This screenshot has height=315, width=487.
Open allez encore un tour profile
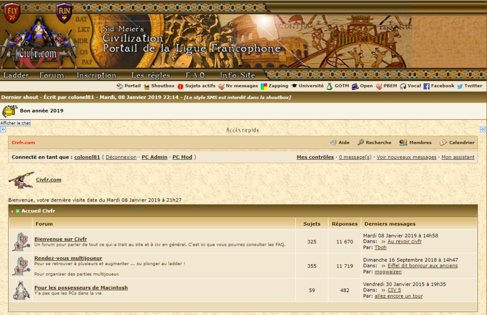(399, 296)
